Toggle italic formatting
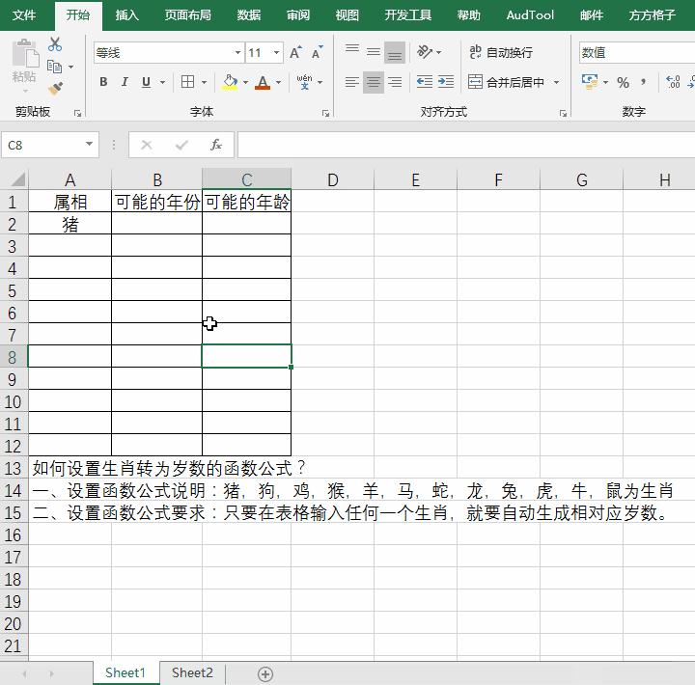This screenshot has width=695, height=685. pyautogui.click(x=125, y=82)
